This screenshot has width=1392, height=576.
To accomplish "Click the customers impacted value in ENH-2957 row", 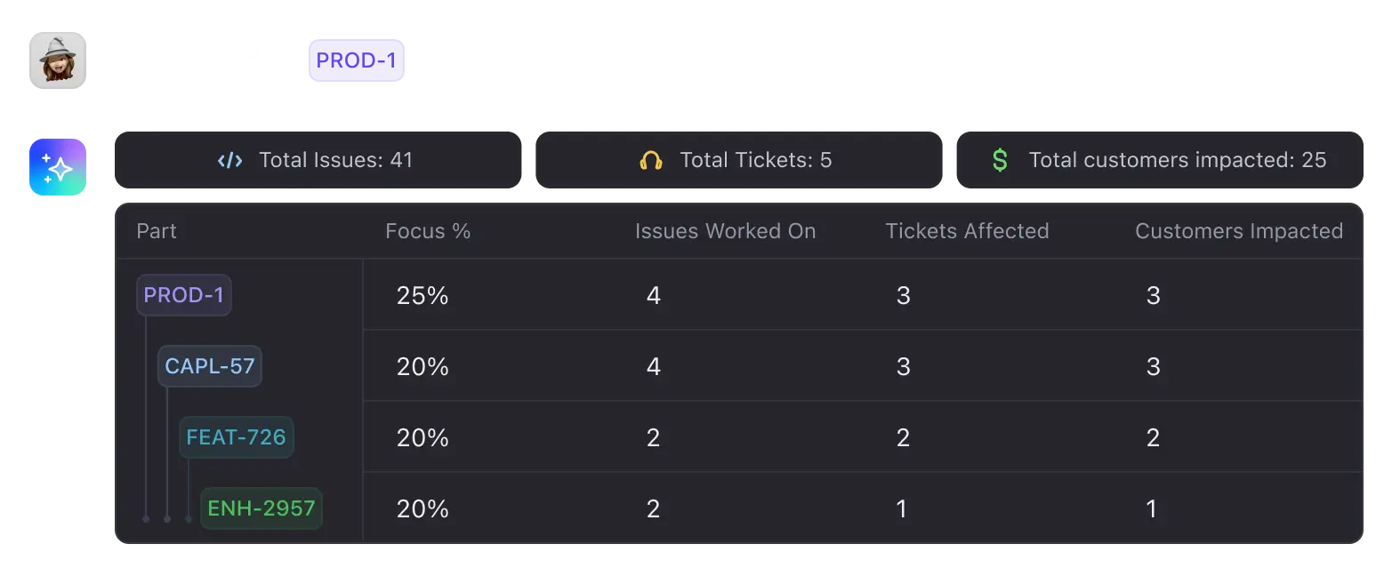I will (1152, 508).
